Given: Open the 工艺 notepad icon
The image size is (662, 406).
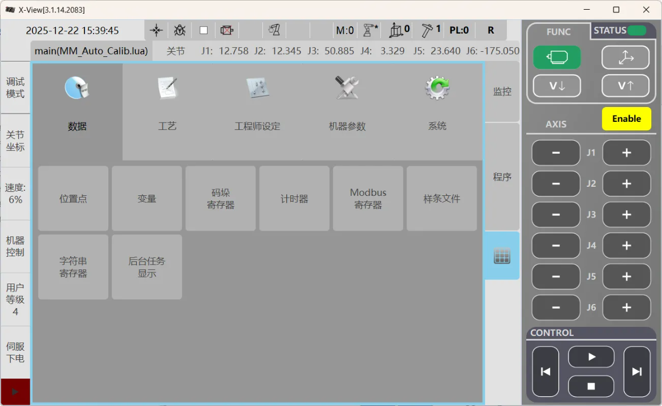Looking at the screenshot, I should [x=167, y=88].
